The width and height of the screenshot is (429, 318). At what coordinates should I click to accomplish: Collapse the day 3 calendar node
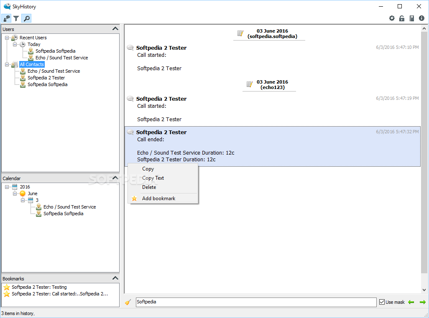(23, 200)
